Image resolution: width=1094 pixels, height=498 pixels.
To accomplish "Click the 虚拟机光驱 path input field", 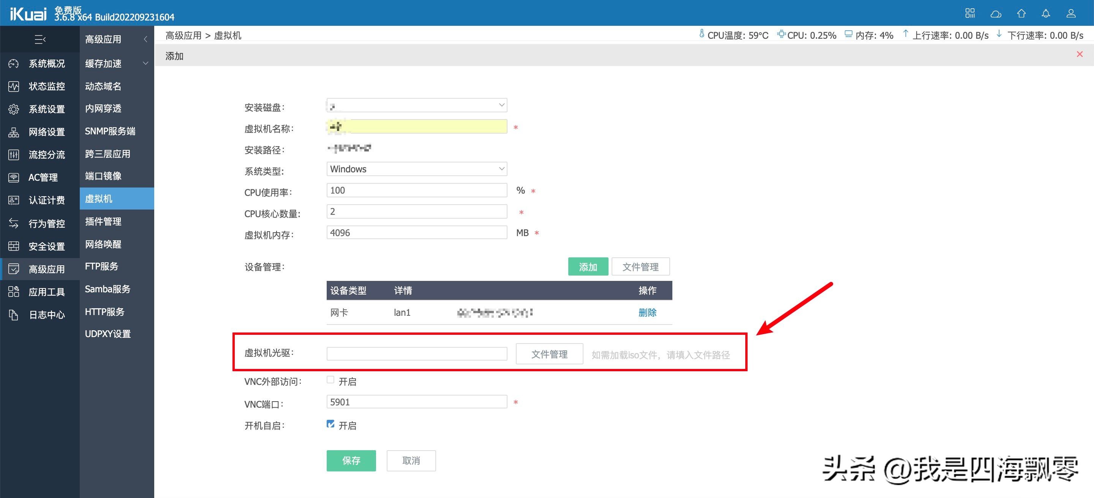I will tap(417, 354).
